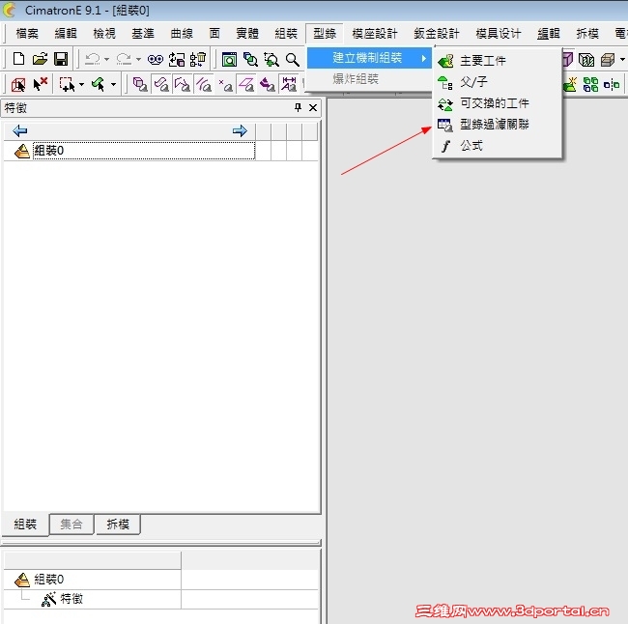Click the right blue arrow in feature panel
The image size is (628, 624).
pyautogui.click(x=240, y=130)
